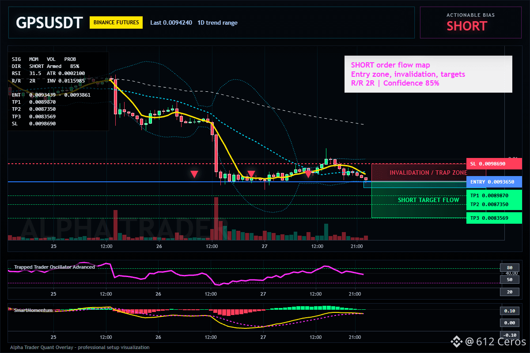Click the oscillator 80 level tag

(509, 267)
